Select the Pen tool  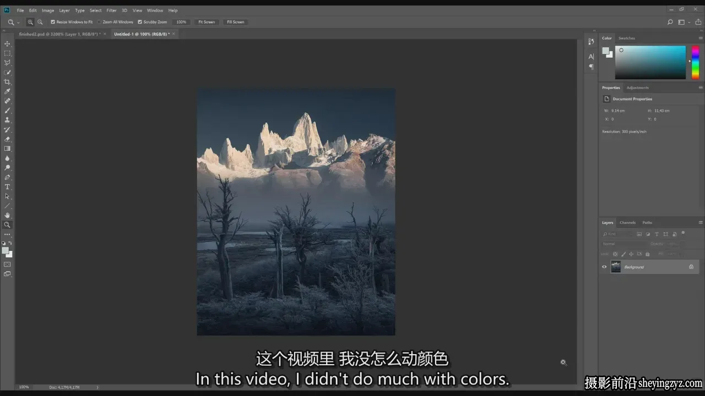pyautogui.click(x=7, y=177)
